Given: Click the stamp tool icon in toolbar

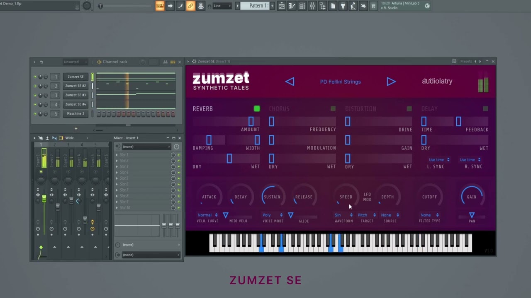Looking at the screenshot, I should click(x=201, y=6).
